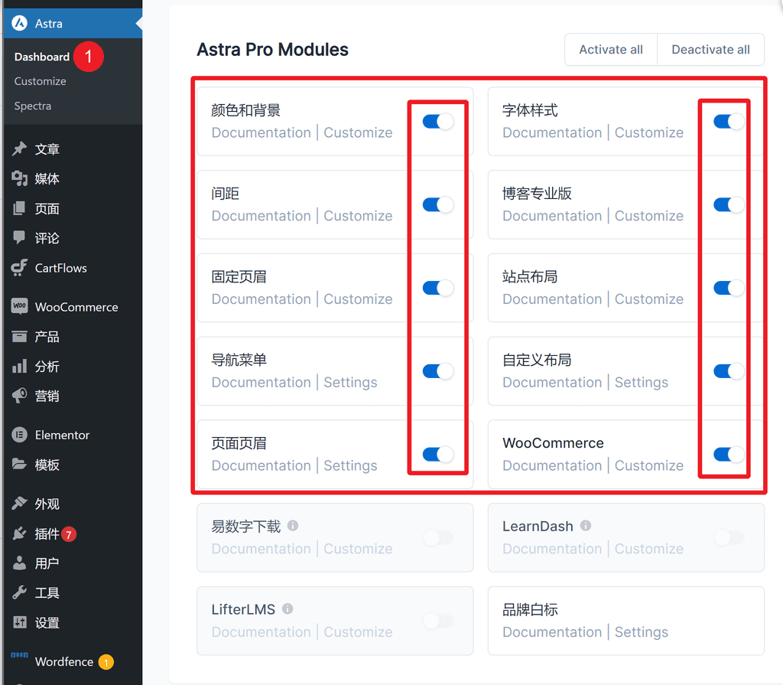This screenshot has height=685, width=783.
Task: Click the Astra logo icon in sidebar
Action: [x=19, y=23]
